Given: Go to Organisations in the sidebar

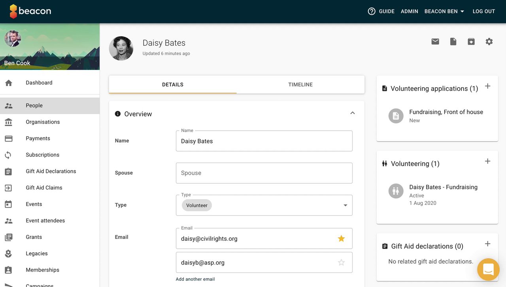Looking at the screenshot, I should (43, 122).
